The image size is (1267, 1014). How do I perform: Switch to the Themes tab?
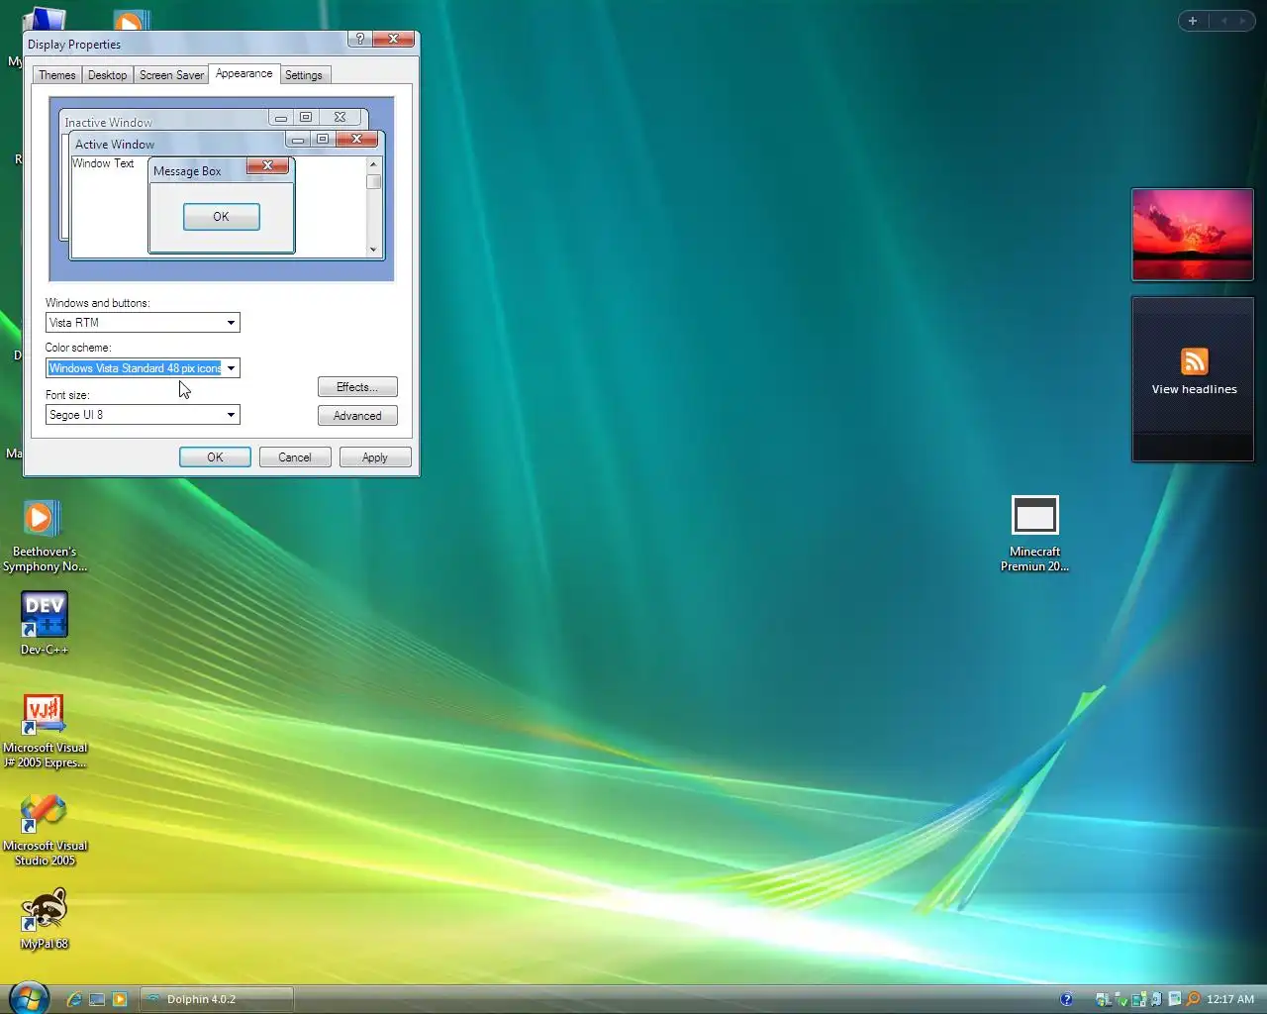[56, 75]
